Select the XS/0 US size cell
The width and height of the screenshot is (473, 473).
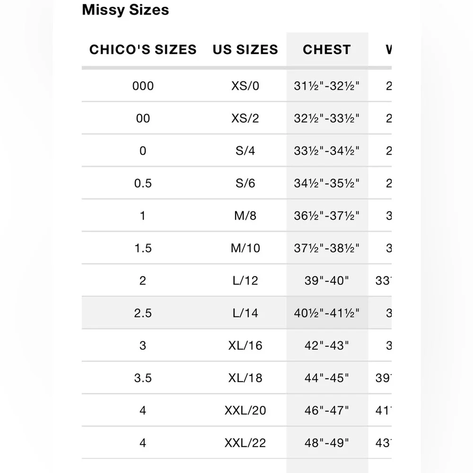click(x=245, y=86)
